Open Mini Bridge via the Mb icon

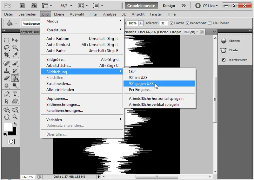coord(34,6)
